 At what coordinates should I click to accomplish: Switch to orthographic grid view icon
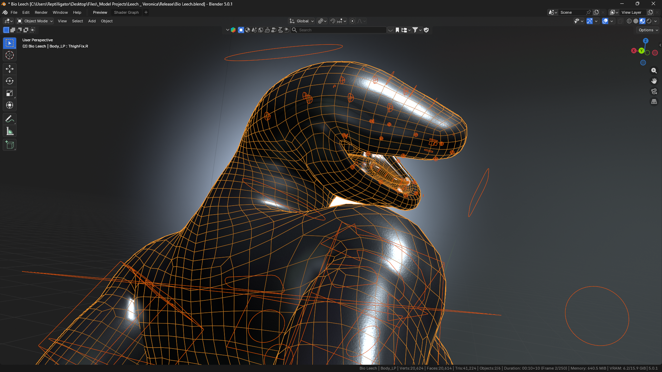tap(654, 102)
